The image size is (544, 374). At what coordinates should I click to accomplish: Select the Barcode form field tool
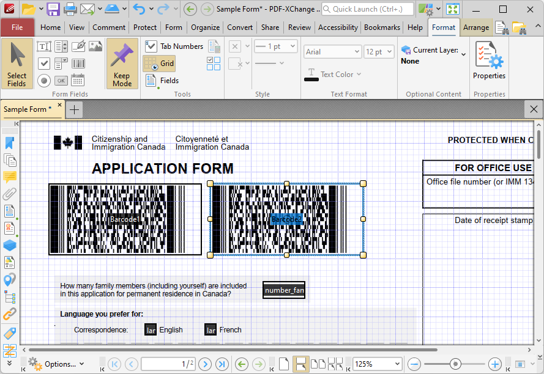point(78,63)
